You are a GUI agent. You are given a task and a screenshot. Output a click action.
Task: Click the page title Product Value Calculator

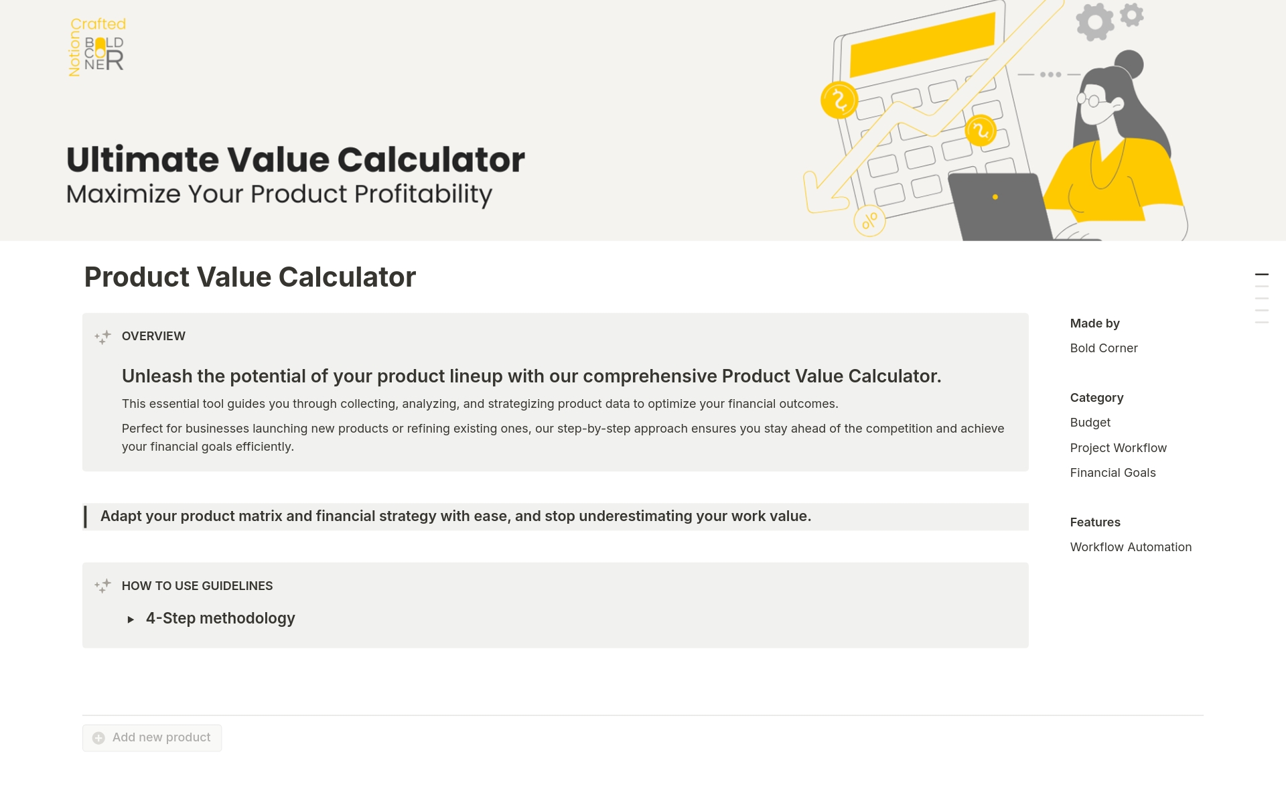click(x=250, y=277)
